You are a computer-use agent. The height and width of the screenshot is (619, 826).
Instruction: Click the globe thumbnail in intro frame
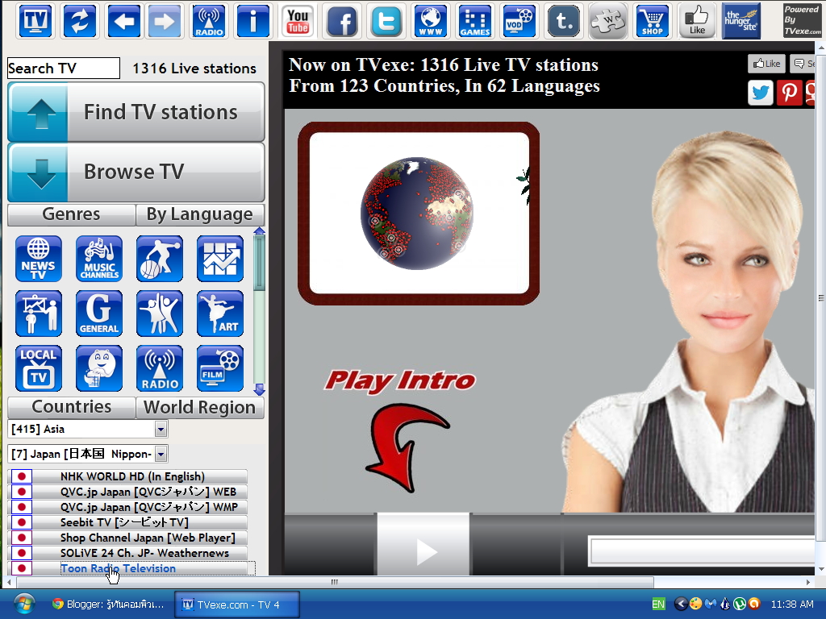pos(419,213)
